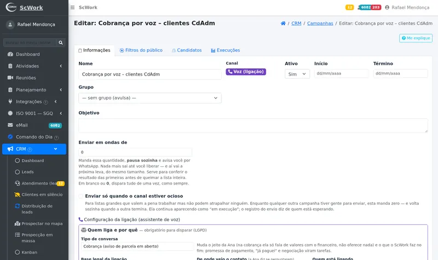Viewport: 438px width, 260px height.
Task: Click the Atendimento headset icon
Action: click(x=18, y=183)
